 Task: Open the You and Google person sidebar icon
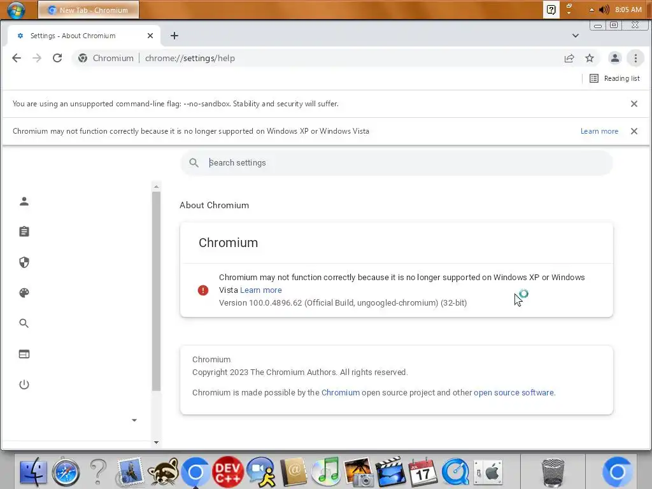tap(24, 201)
